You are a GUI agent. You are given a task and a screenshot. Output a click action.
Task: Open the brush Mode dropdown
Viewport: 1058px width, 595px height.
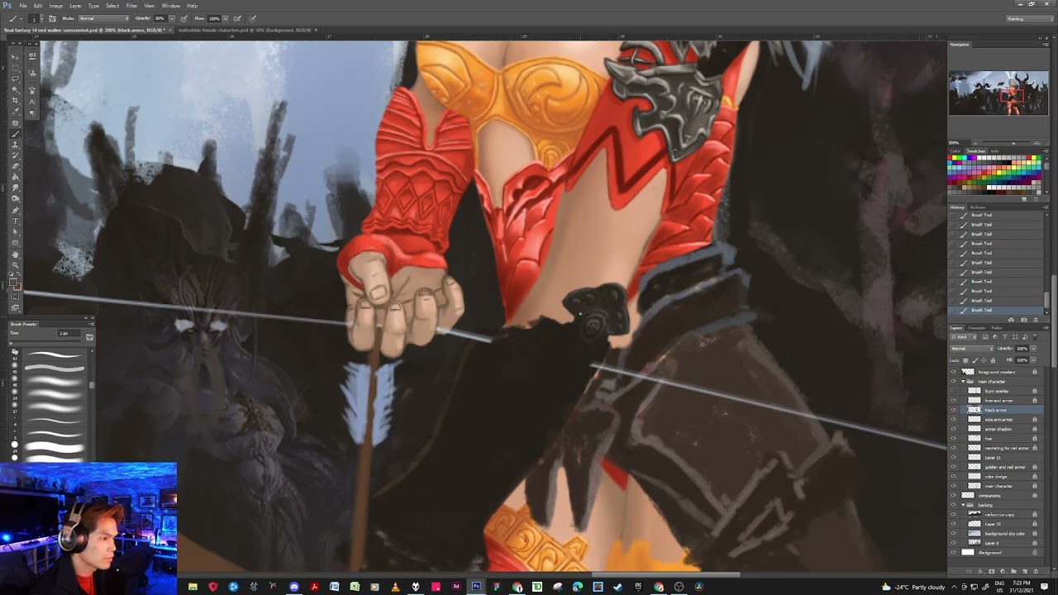[104, 18]
